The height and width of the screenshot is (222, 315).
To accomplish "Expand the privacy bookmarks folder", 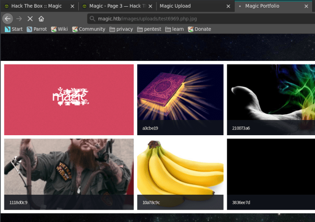I will tap(121, 29).
